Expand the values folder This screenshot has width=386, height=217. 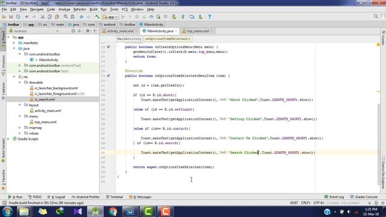click(20, 133)
